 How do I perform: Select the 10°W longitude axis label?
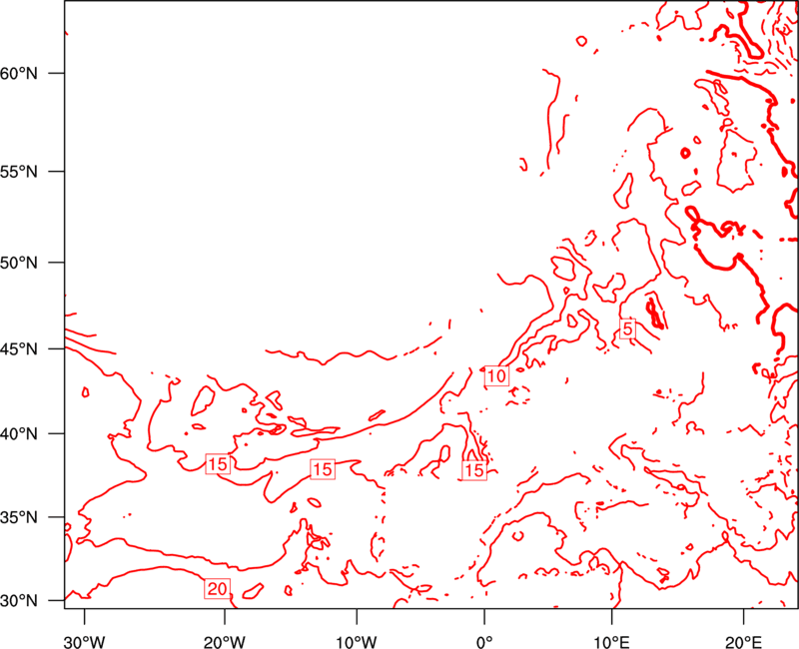tap(357, 642)
